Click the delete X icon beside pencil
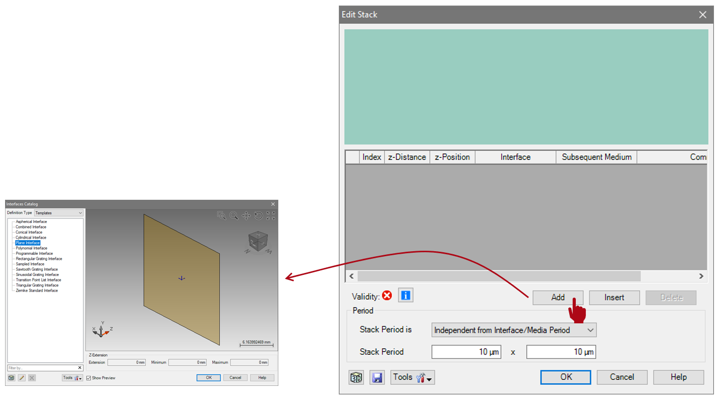Viewport: 719px width, 398px height. click(32, 377)
